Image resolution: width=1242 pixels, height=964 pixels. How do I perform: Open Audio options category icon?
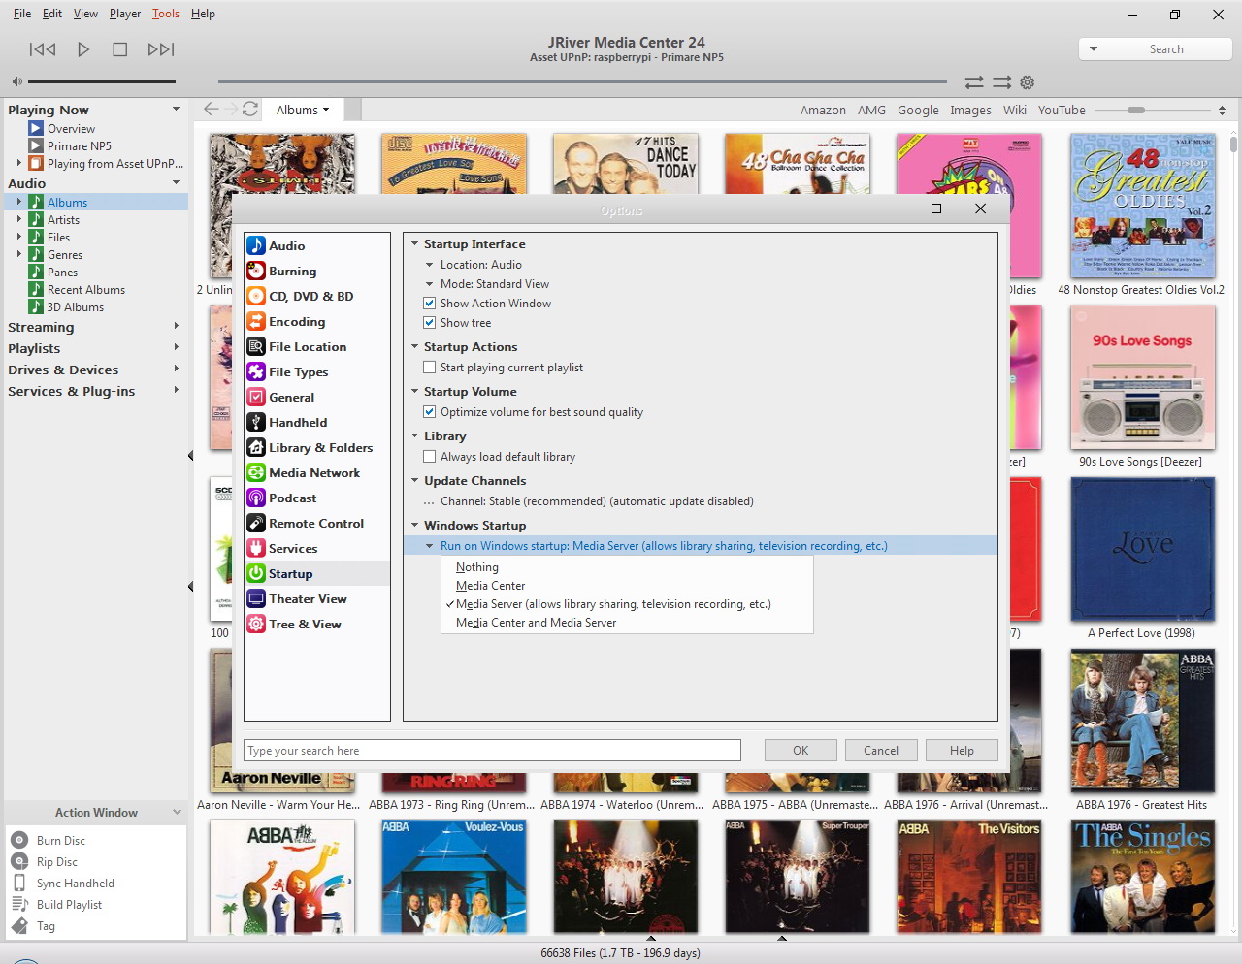(x=256, y=246)
